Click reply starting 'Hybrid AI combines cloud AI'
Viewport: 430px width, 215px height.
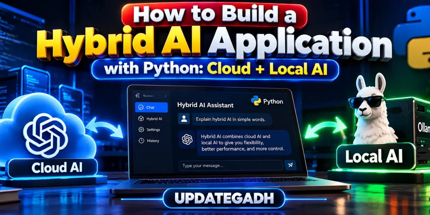[243, 142]
